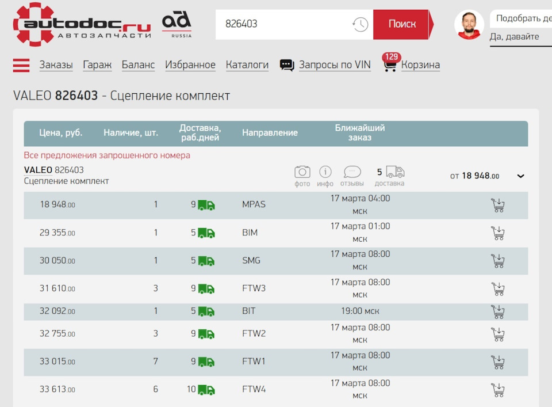Go to the Каталоги section
This screenshot has height=407, width=552.
247,65
